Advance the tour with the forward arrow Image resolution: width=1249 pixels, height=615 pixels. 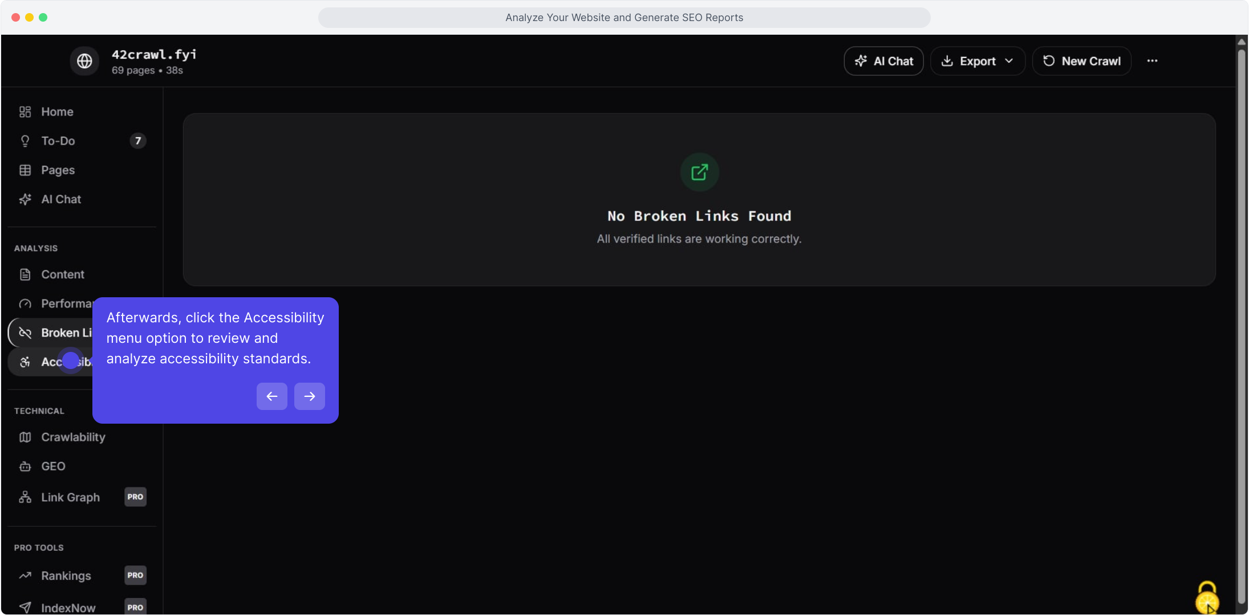309,396
